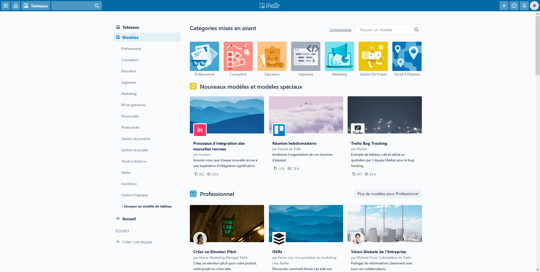Click the Trello logo badge on Réunion card
This screenshot has width=540, height=272.
click(279, 130)
